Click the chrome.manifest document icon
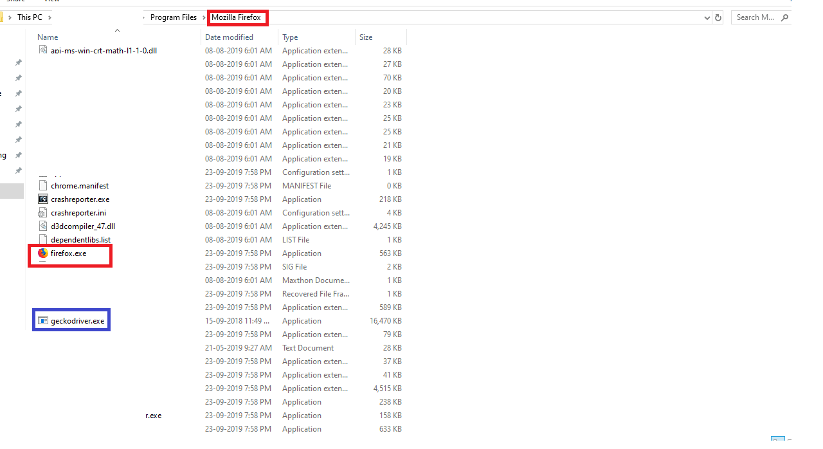The image size is (823, 449). tap(42, 185)
